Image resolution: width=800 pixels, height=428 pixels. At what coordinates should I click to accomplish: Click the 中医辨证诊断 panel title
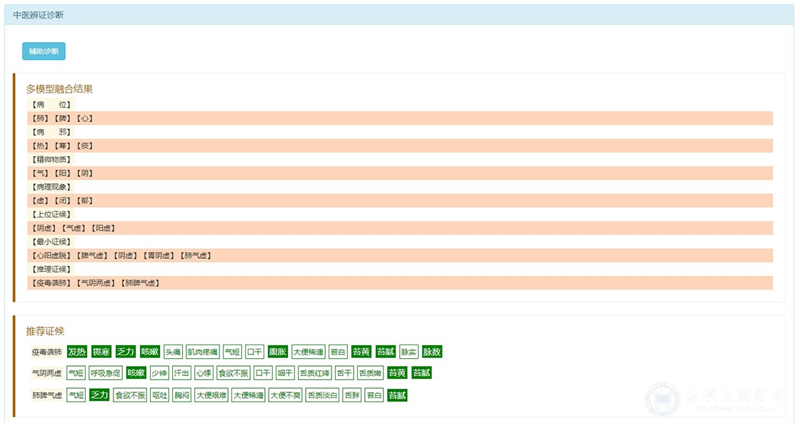click(39, 15)
